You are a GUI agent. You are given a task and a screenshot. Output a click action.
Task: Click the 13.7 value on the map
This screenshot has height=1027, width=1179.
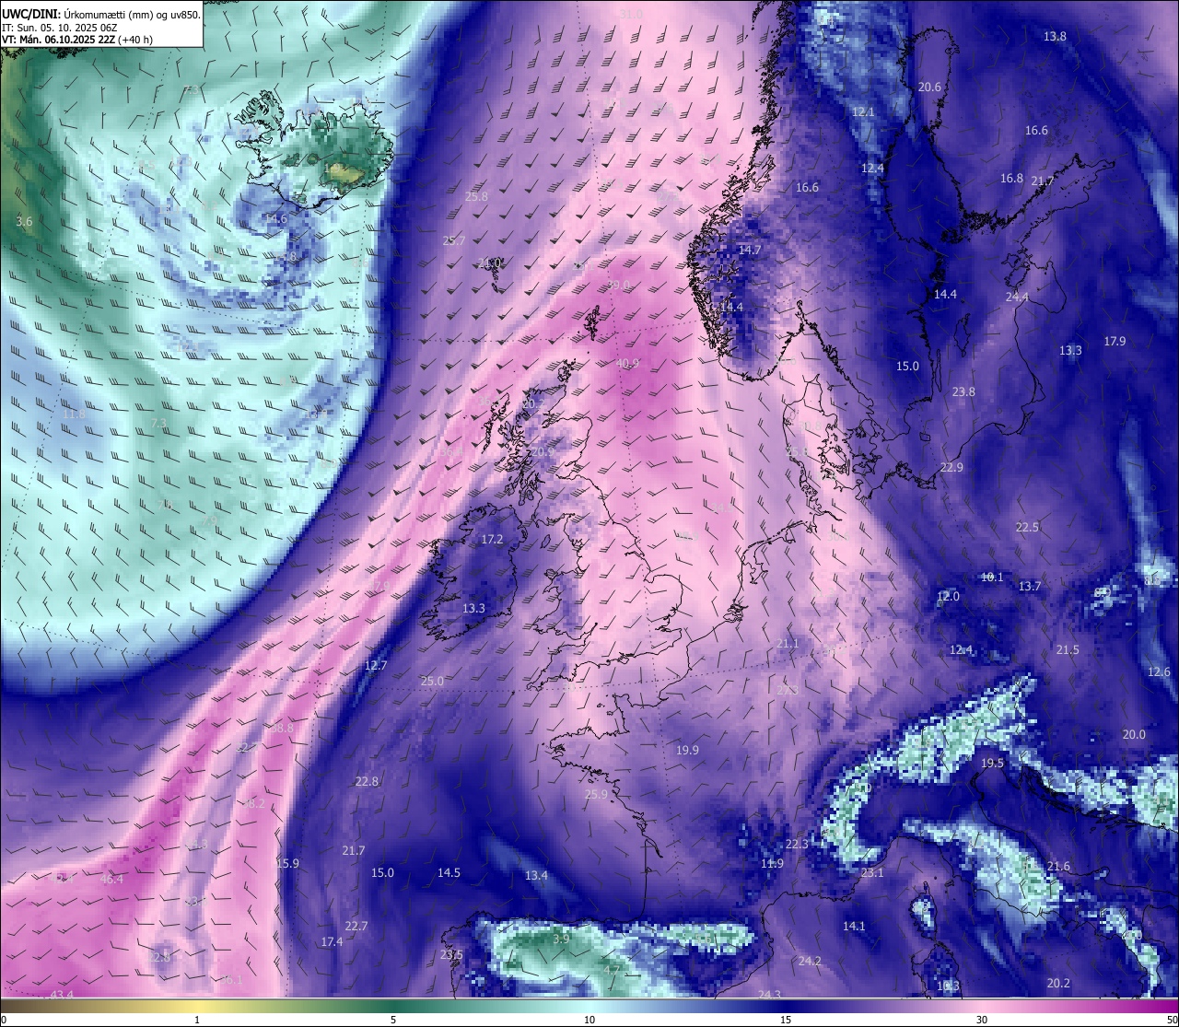(x=1030, y=586)
